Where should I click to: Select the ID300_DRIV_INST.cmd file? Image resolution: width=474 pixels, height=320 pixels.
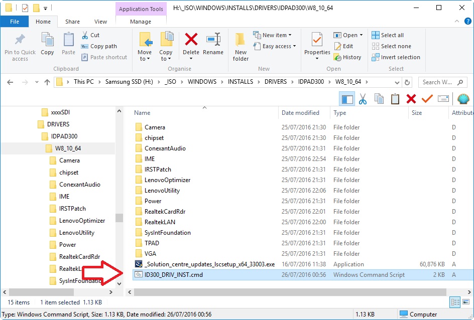coord(170,274)
